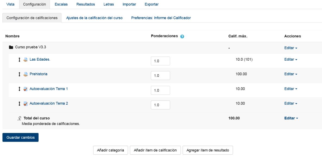
Task: Click the weight input field for Las Edades.
Action: [160, 61]
